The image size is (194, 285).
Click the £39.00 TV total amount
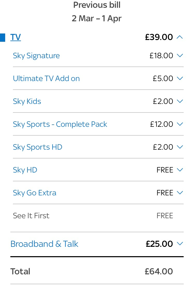coord(159,37)
